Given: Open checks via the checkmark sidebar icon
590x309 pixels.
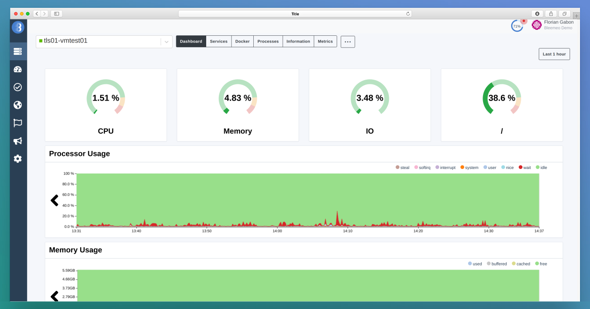Looking at the screenshot, I should [18, 87].
